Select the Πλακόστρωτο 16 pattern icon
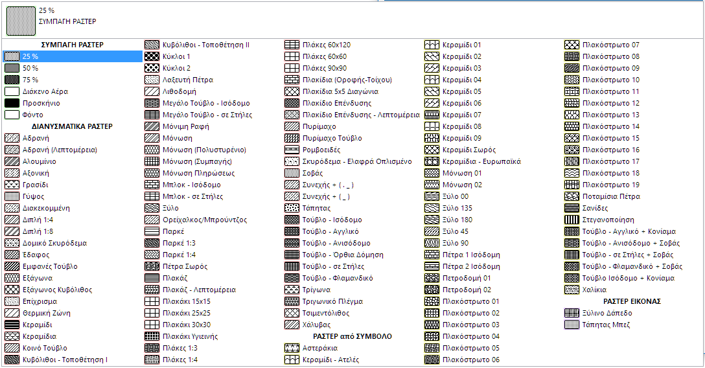Image resolution: width=705 pixels, height=368 pixels. point(572,150)
